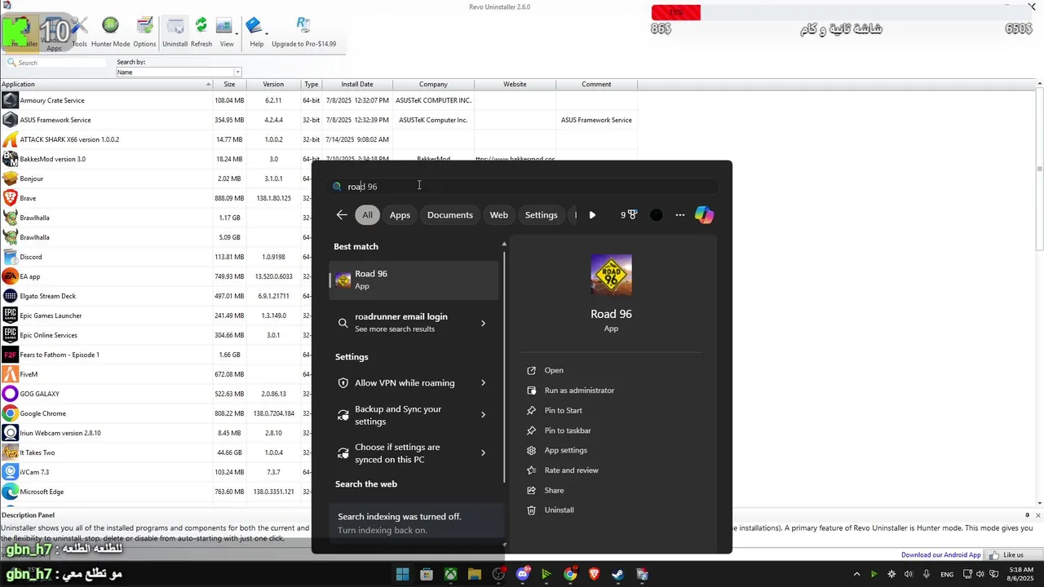Expand Backup and Sync settings chevron
This screenshot has height=587, width=1044.
(483, 415)
